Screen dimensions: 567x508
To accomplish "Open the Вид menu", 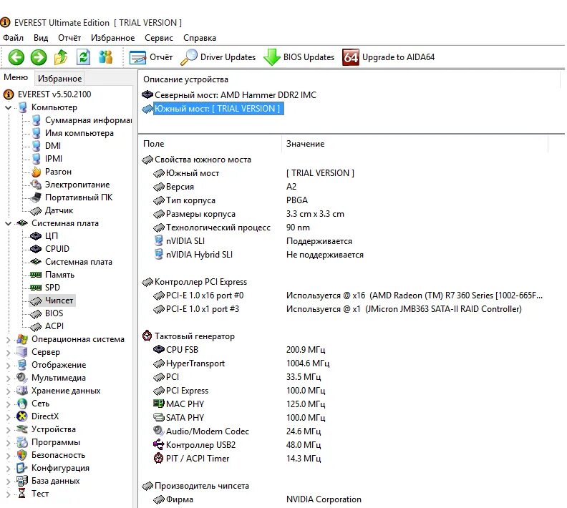I will click(41, 38).
